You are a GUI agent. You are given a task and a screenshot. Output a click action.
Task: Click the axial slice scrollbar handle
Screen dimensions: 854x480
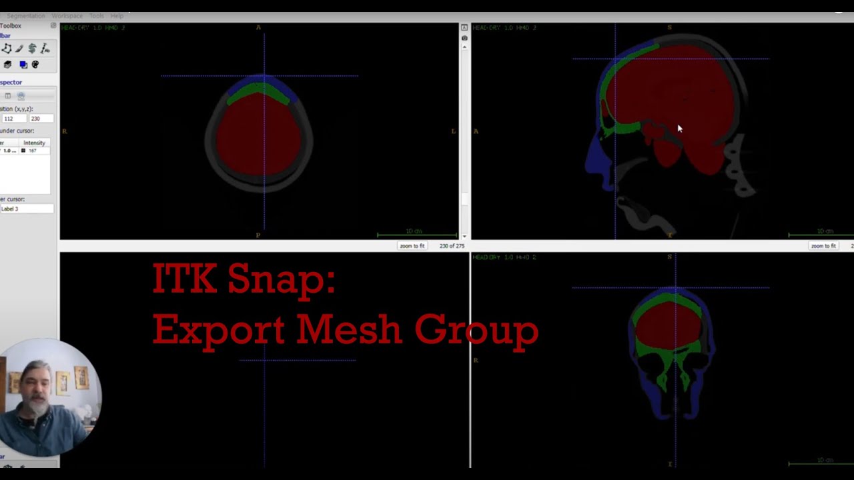(464, 198)
